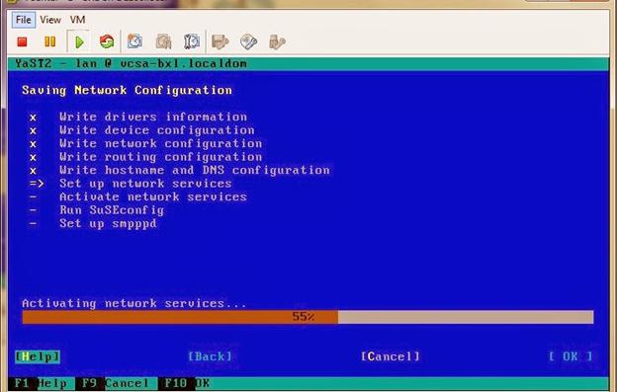Click the revert snapshot toolbar icon
This screenshot has height=392, width=617.
pyautogui.click(x=164, y=41)
